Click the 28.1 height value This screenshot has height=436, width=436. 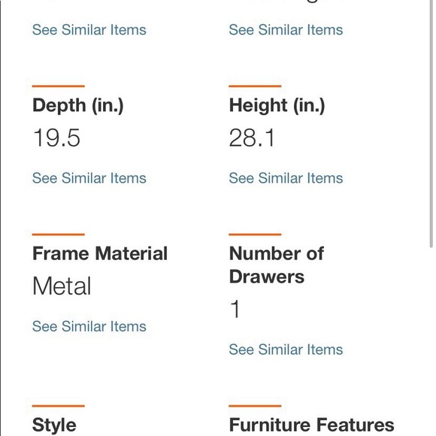tap(252, 138)
